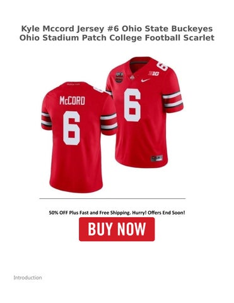Select the Introduction heading text
The width and height of the screenshot is (234, 303).
coord(28,278)
